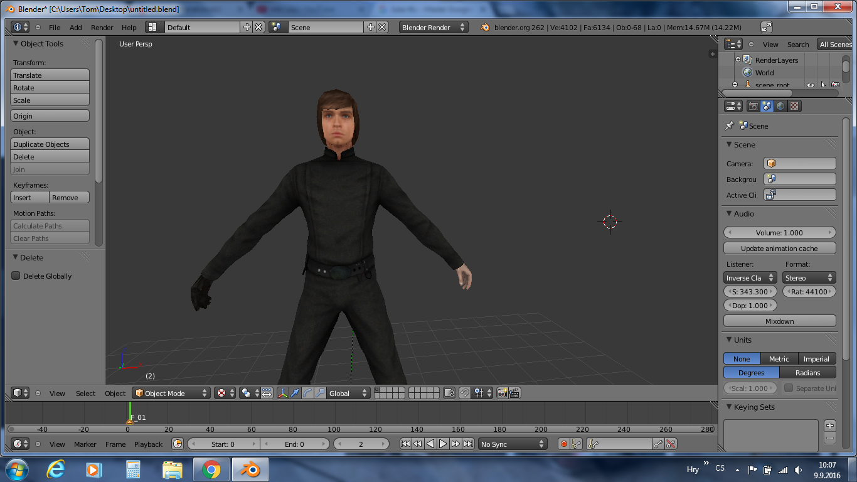Open the screen layout browse icon
This screenshot has width=857, height=482.
click(152, 27)
